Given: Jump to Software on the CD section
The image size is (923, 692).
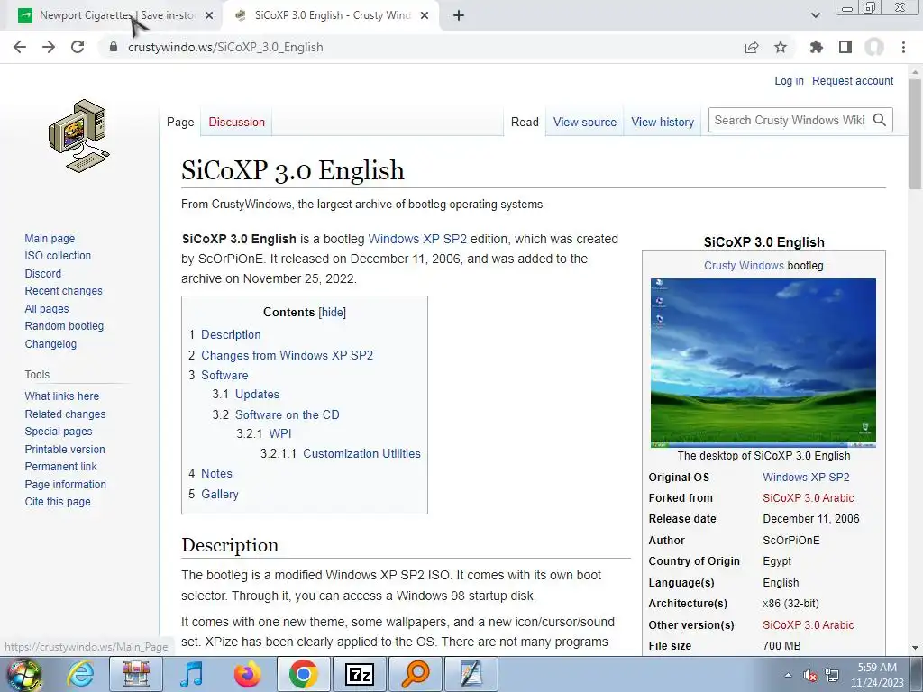Looking at the screenshot, I should click(288, 414).
